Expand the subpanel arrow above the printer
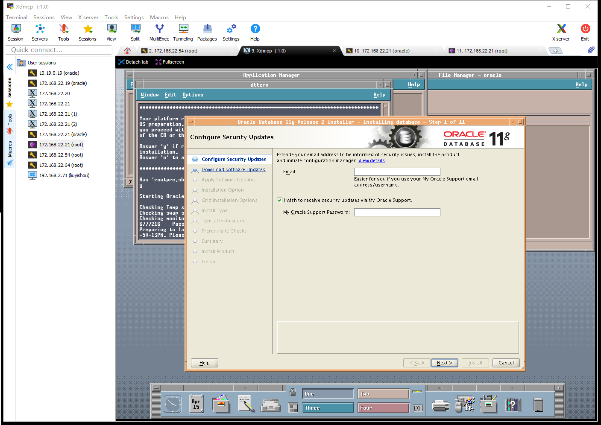Image resolution: width=601 pixels, height=425 pixels. (440, 387)
